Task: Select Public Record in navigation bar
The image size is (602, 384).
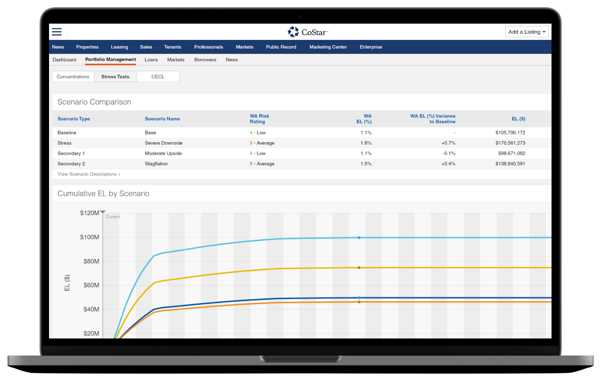Action: coord(281,47)
